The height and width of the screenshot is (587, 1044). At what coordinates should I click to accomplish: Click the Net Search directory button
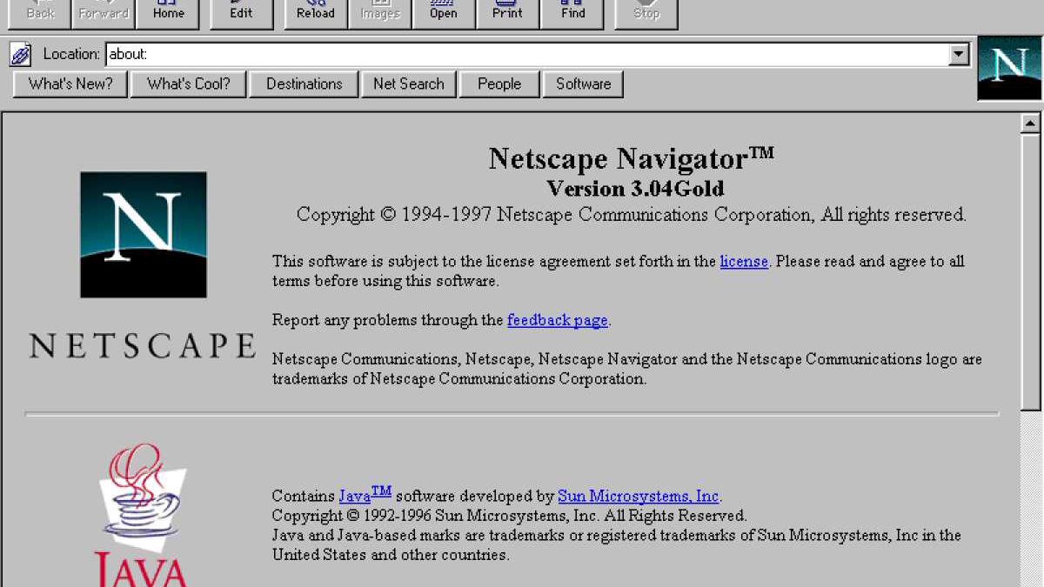click(x=408, y=84)
